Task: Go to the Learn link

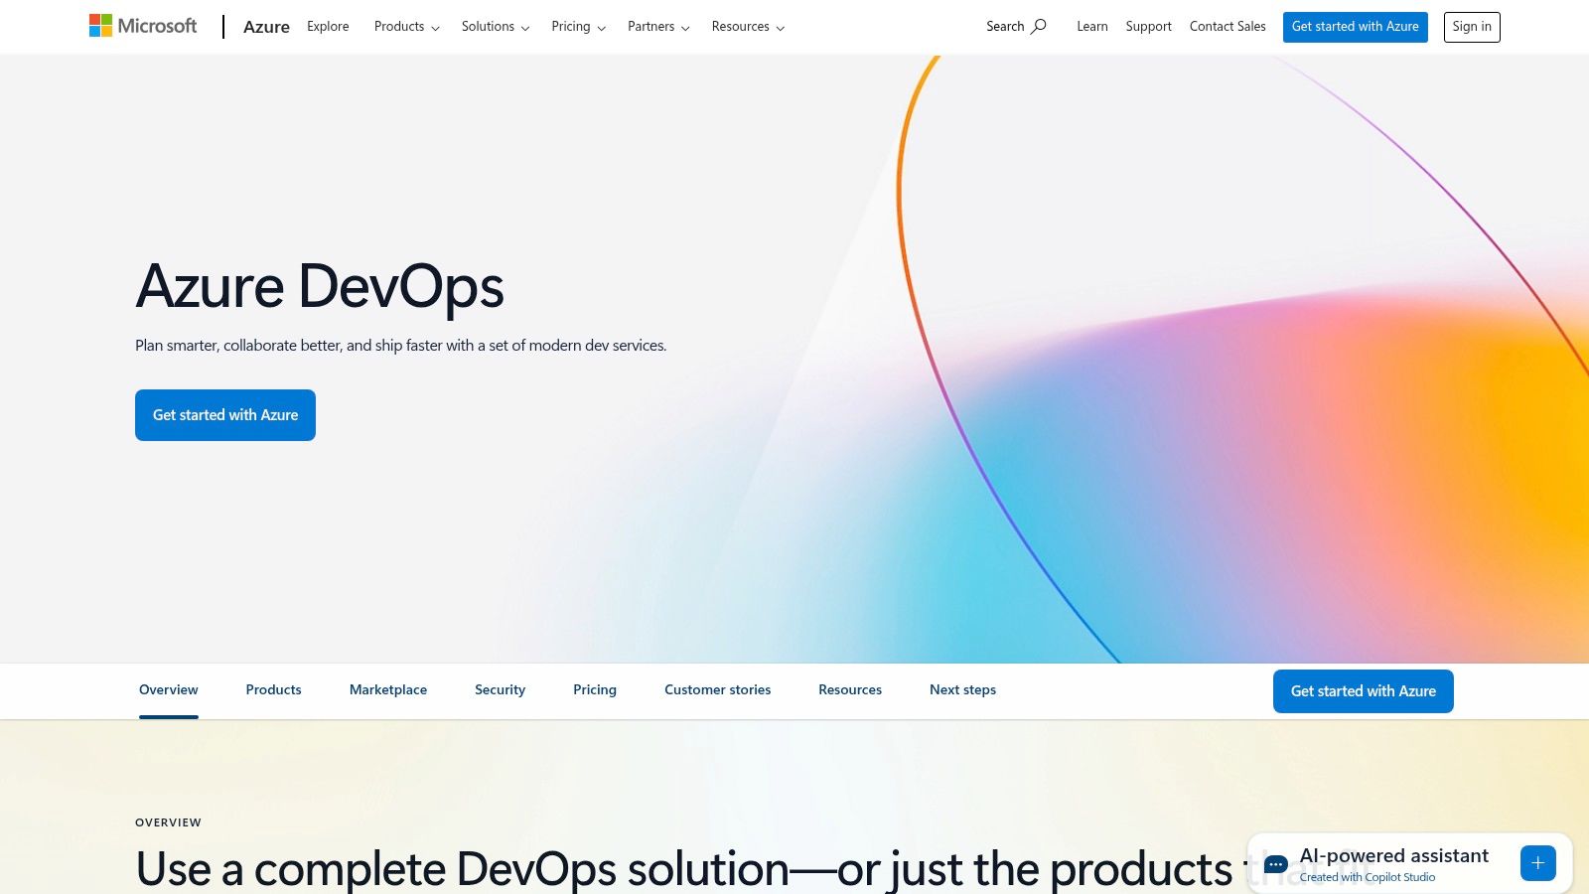Action: 1092,27
